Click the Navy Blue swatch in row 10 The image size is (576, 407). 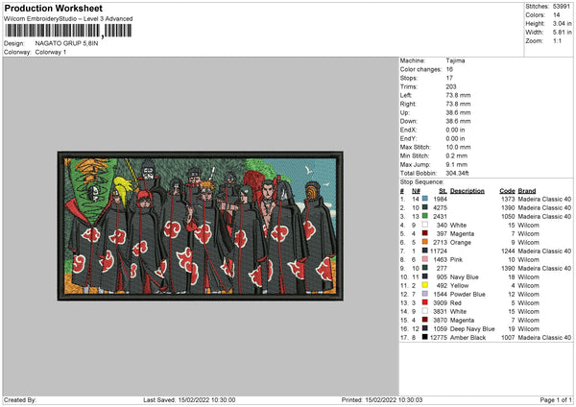[x=425, y=276]
